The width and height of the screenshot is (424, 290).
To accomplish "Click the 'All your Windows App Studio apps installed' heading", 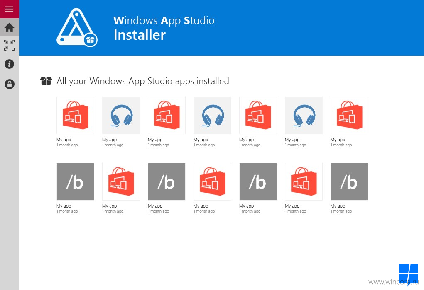I will click(143, 81).
